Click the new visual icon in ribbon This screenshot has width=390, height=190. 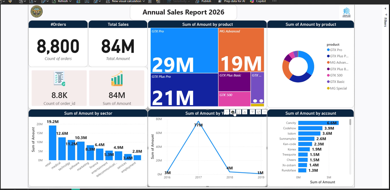[78, 1]
